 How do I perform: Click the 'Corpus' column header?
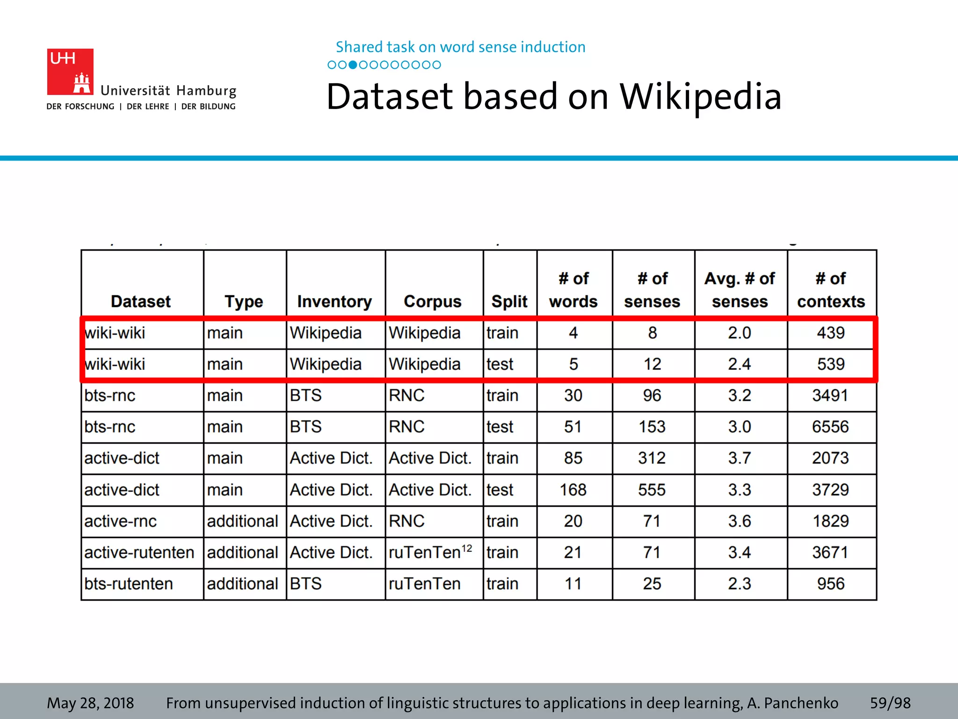[433, 302]
